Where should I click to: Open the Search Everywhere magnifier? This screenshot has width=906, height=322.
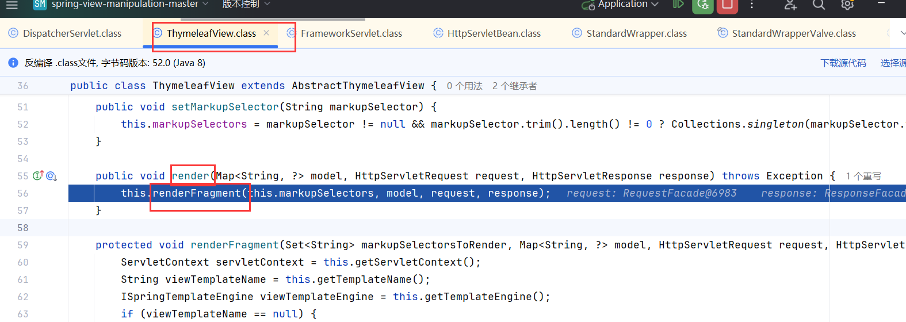click(x=819, y=5)
